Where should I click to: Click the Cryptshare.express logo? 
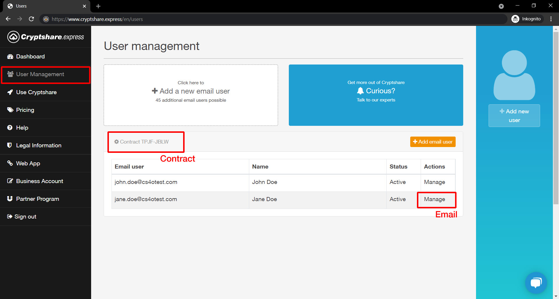[x=46, y=37]
